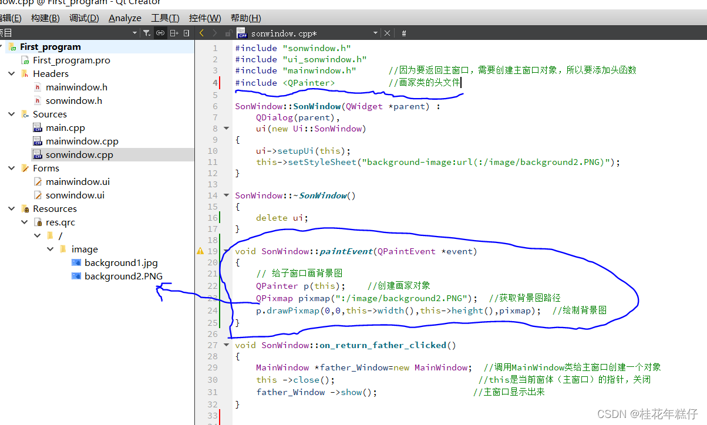Click 'father_Window ->show();' code line
Screen dimensions: 707x425
(317, 392)
